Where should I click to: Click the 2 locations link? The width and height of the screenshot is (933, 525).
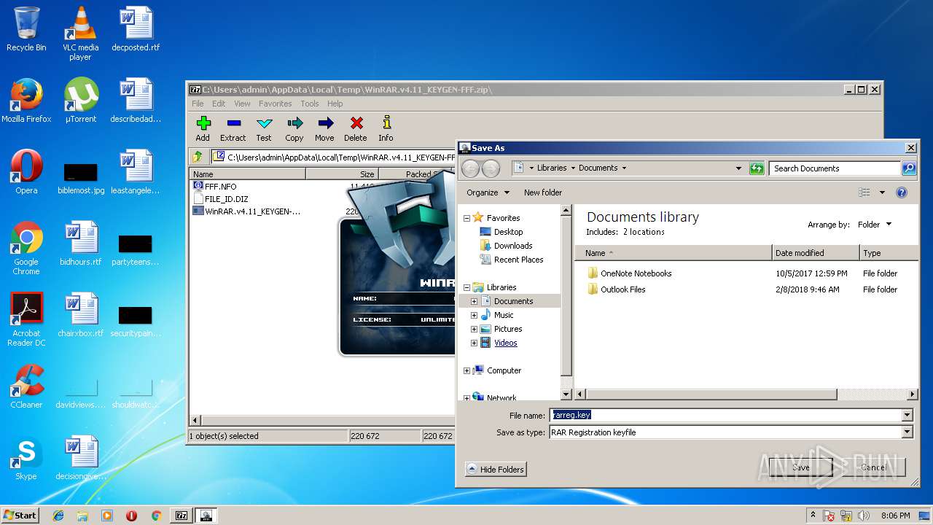coord(644,232)
